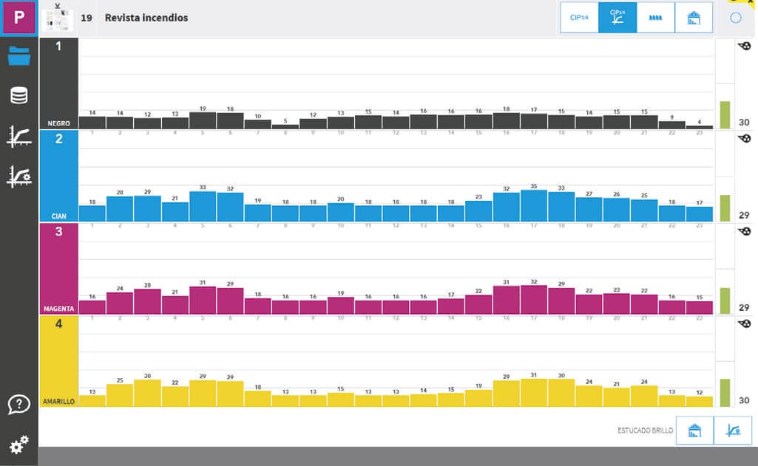Image resolution: width=758 pixels, height=466 pixels.
Task: Click the Cian ink zone 1 bar
Action: pyautogui.click(x=92, y=213)
